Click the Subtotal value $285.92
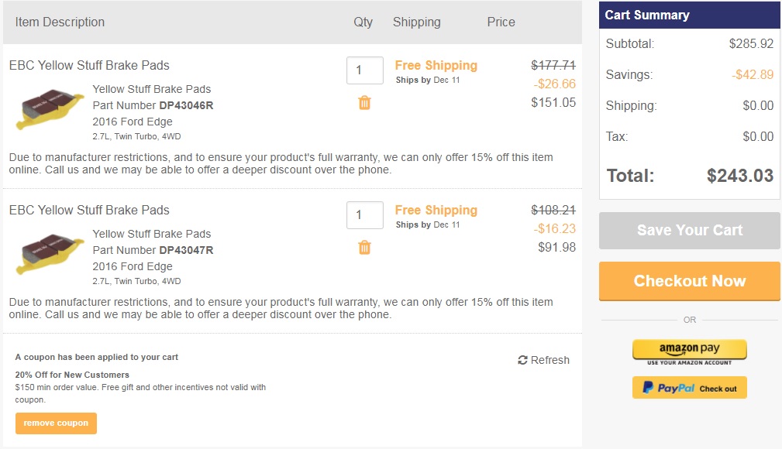 [x=751, y=43]
